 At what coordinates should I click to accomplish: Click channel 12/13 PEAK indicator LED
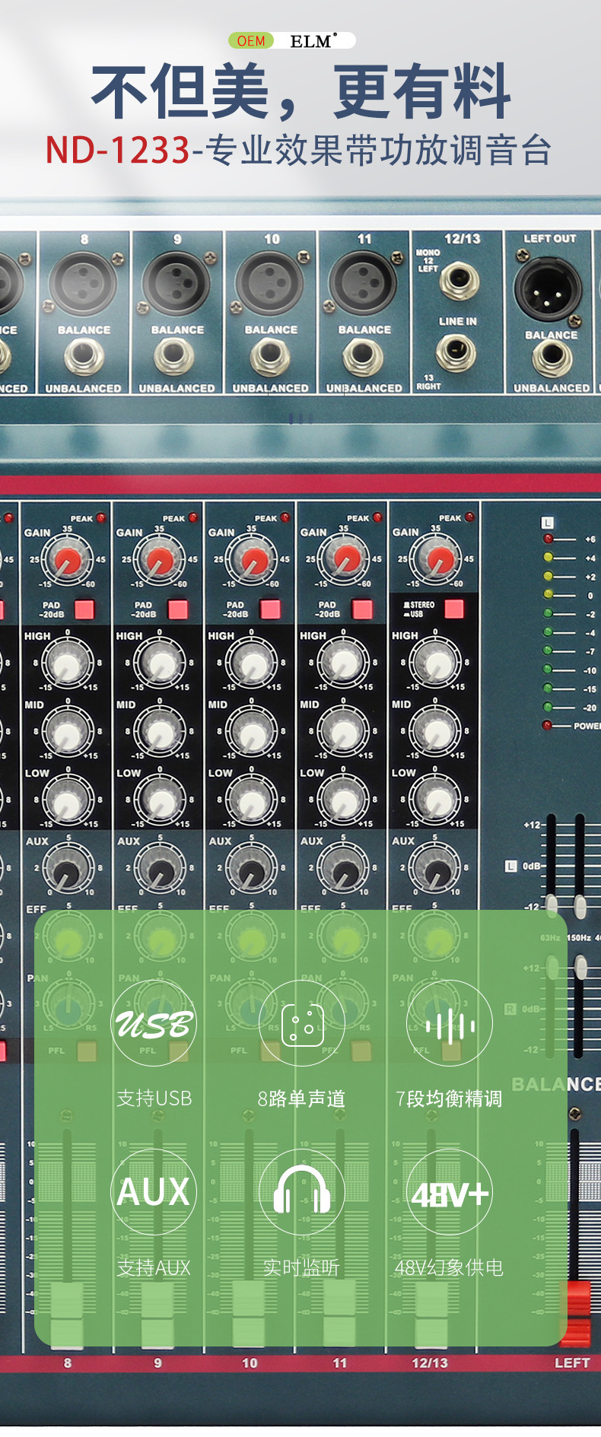click(x=469, y=517)
